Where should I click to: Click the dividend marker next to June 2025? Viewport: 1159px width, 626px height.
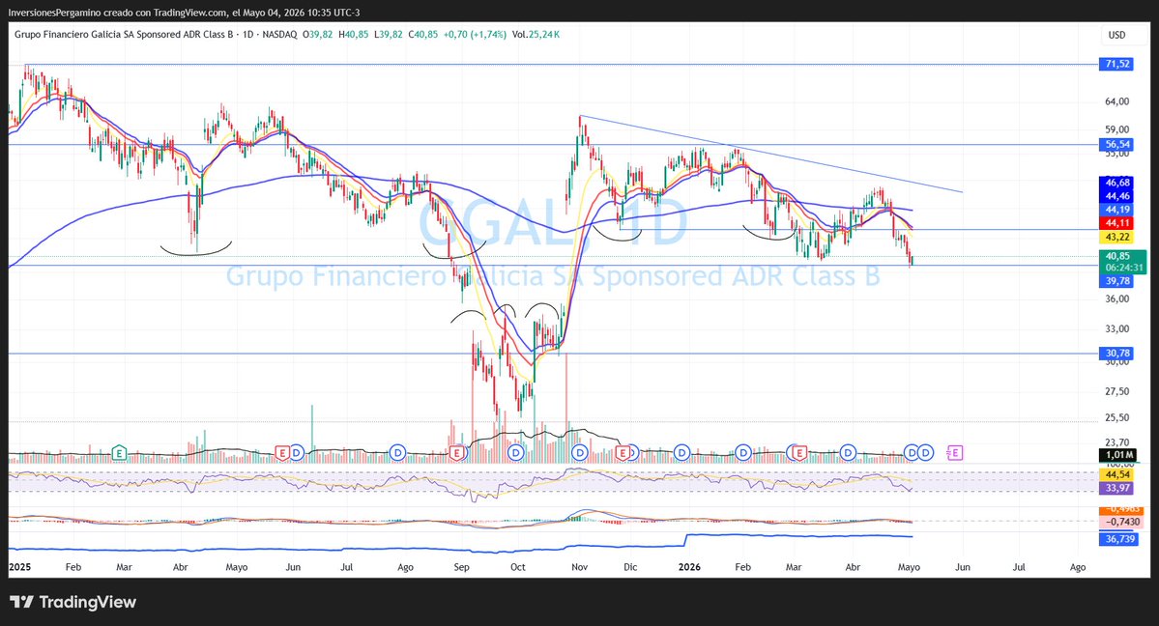(297, 452)
